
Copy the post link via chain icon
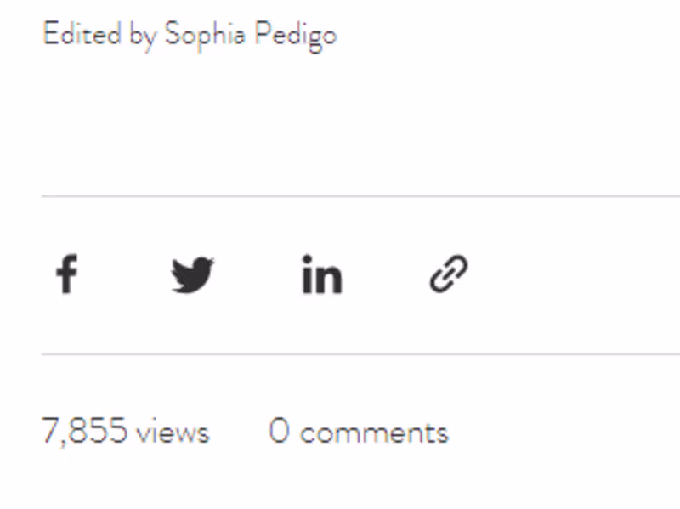click(449, 274)
